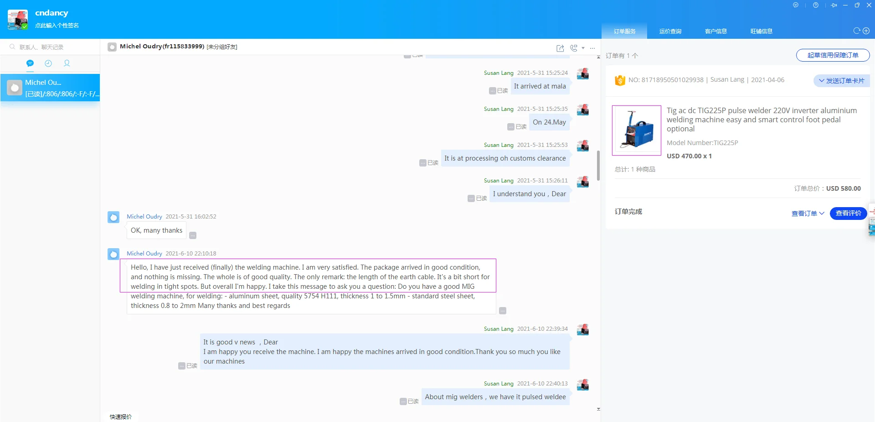Switch to recent conversations chat bubble icon
This screenshot has width=875, height=422.
(30, 63)
